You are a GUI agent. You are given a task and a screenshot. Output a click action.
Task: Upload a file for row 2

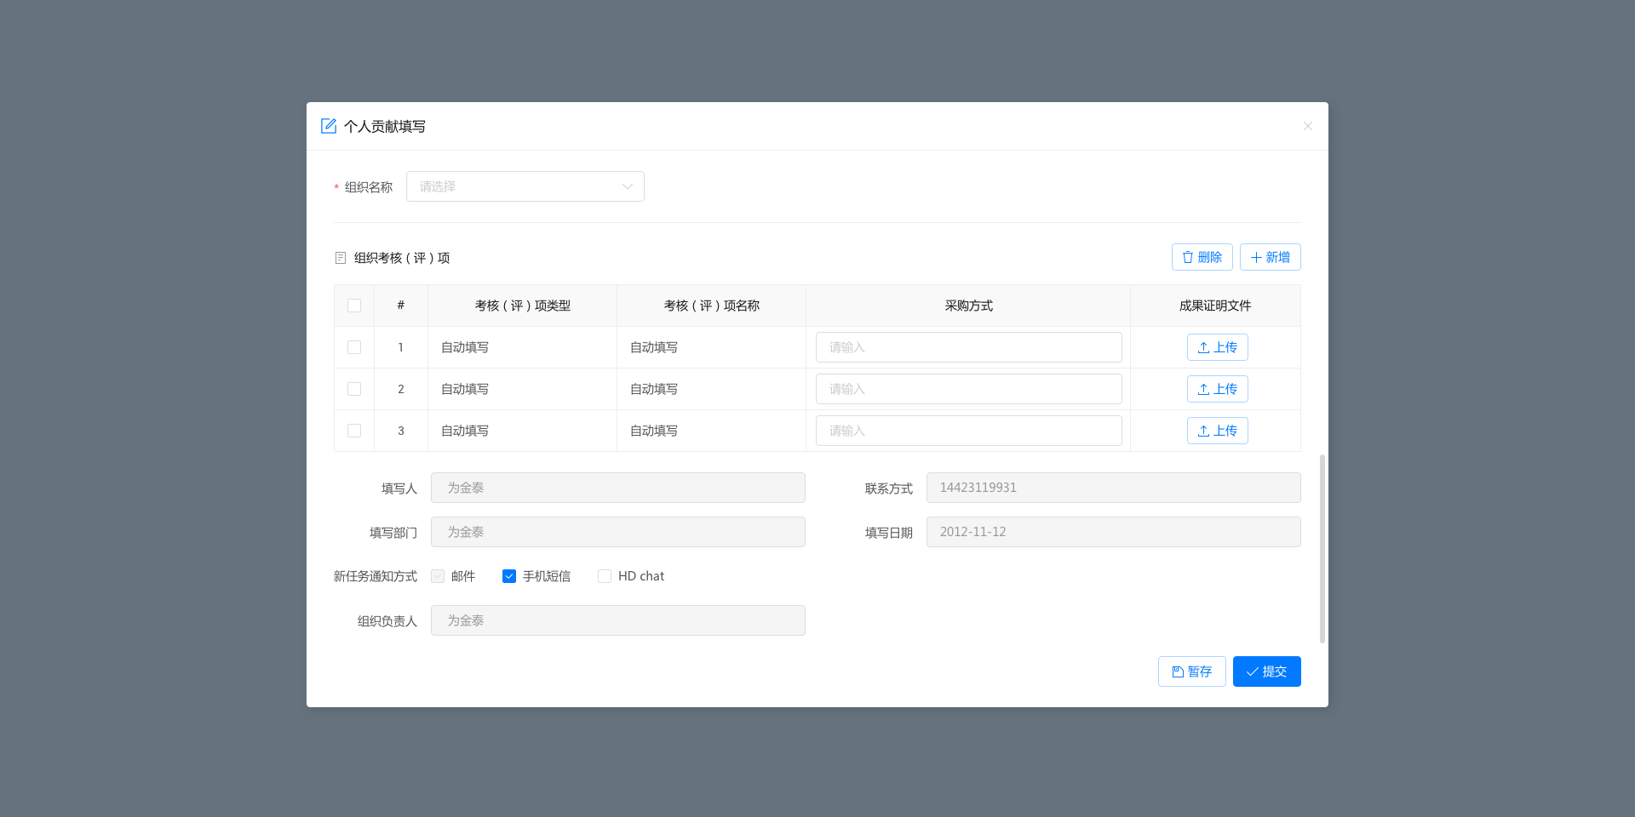pyautogui.click(x=1218, y=389)
